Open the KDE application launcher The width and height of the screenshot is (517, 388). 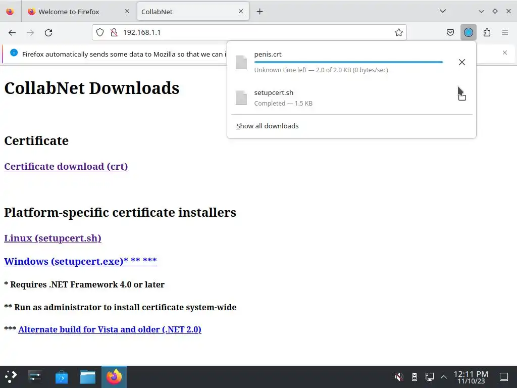point(11,376)
